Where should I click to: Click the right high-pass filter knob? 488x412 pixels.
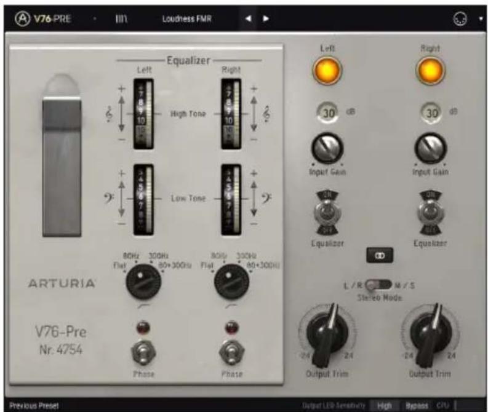231,282
